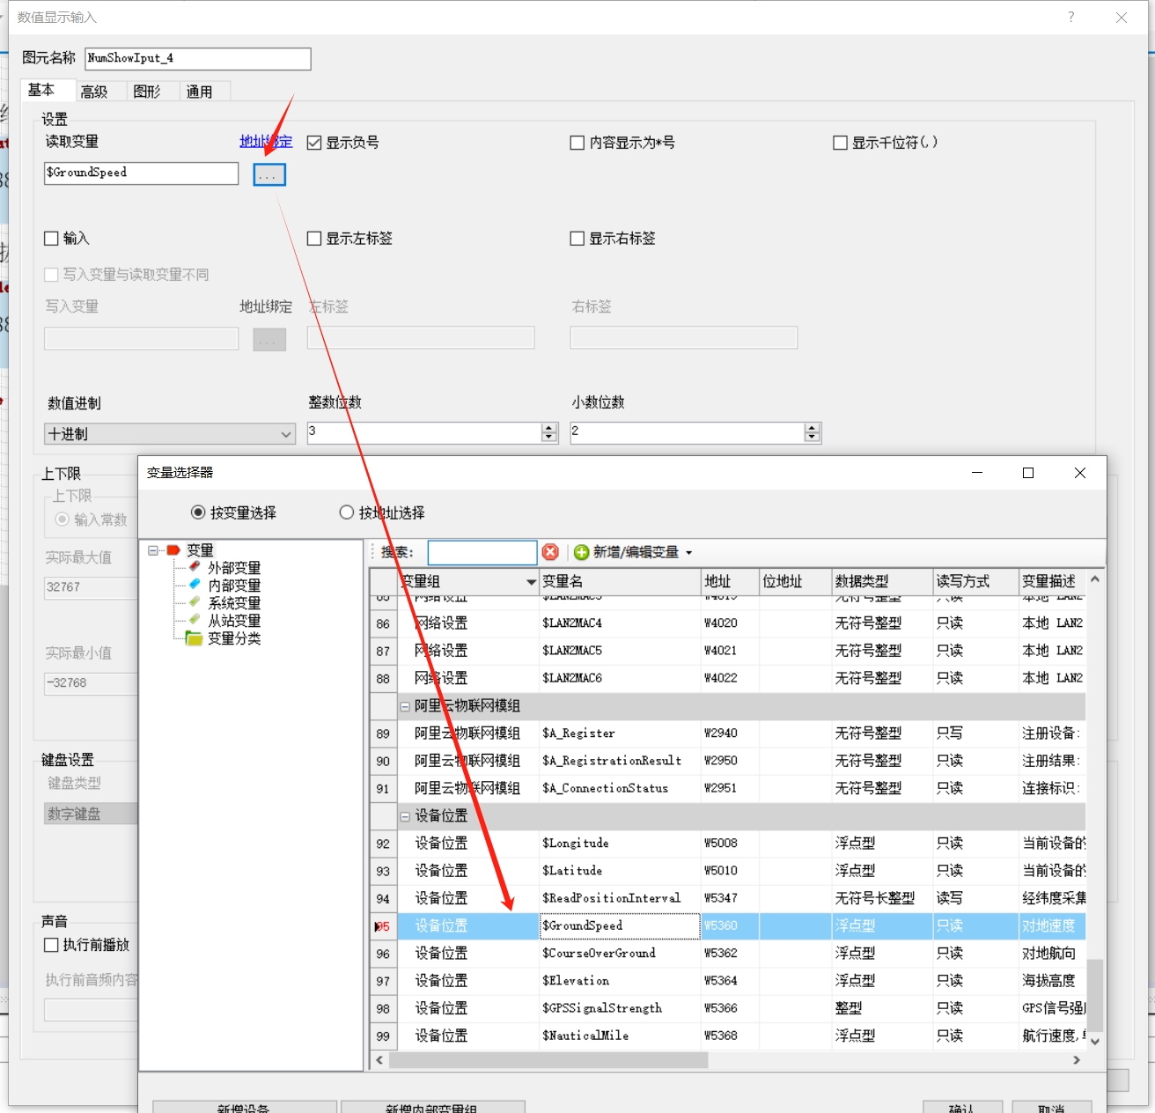Confirm the variable selection with 确认
Screen dimensions: 1155x1113
click(x=962, y=1106)
